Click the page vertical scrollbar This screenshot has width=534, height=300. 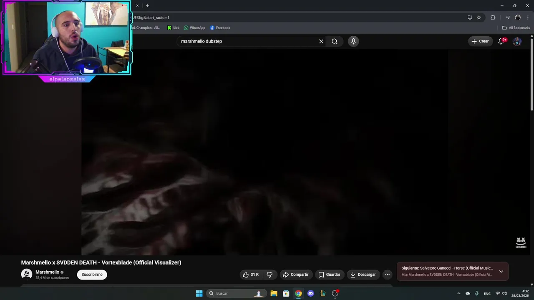tap(532, 75)
